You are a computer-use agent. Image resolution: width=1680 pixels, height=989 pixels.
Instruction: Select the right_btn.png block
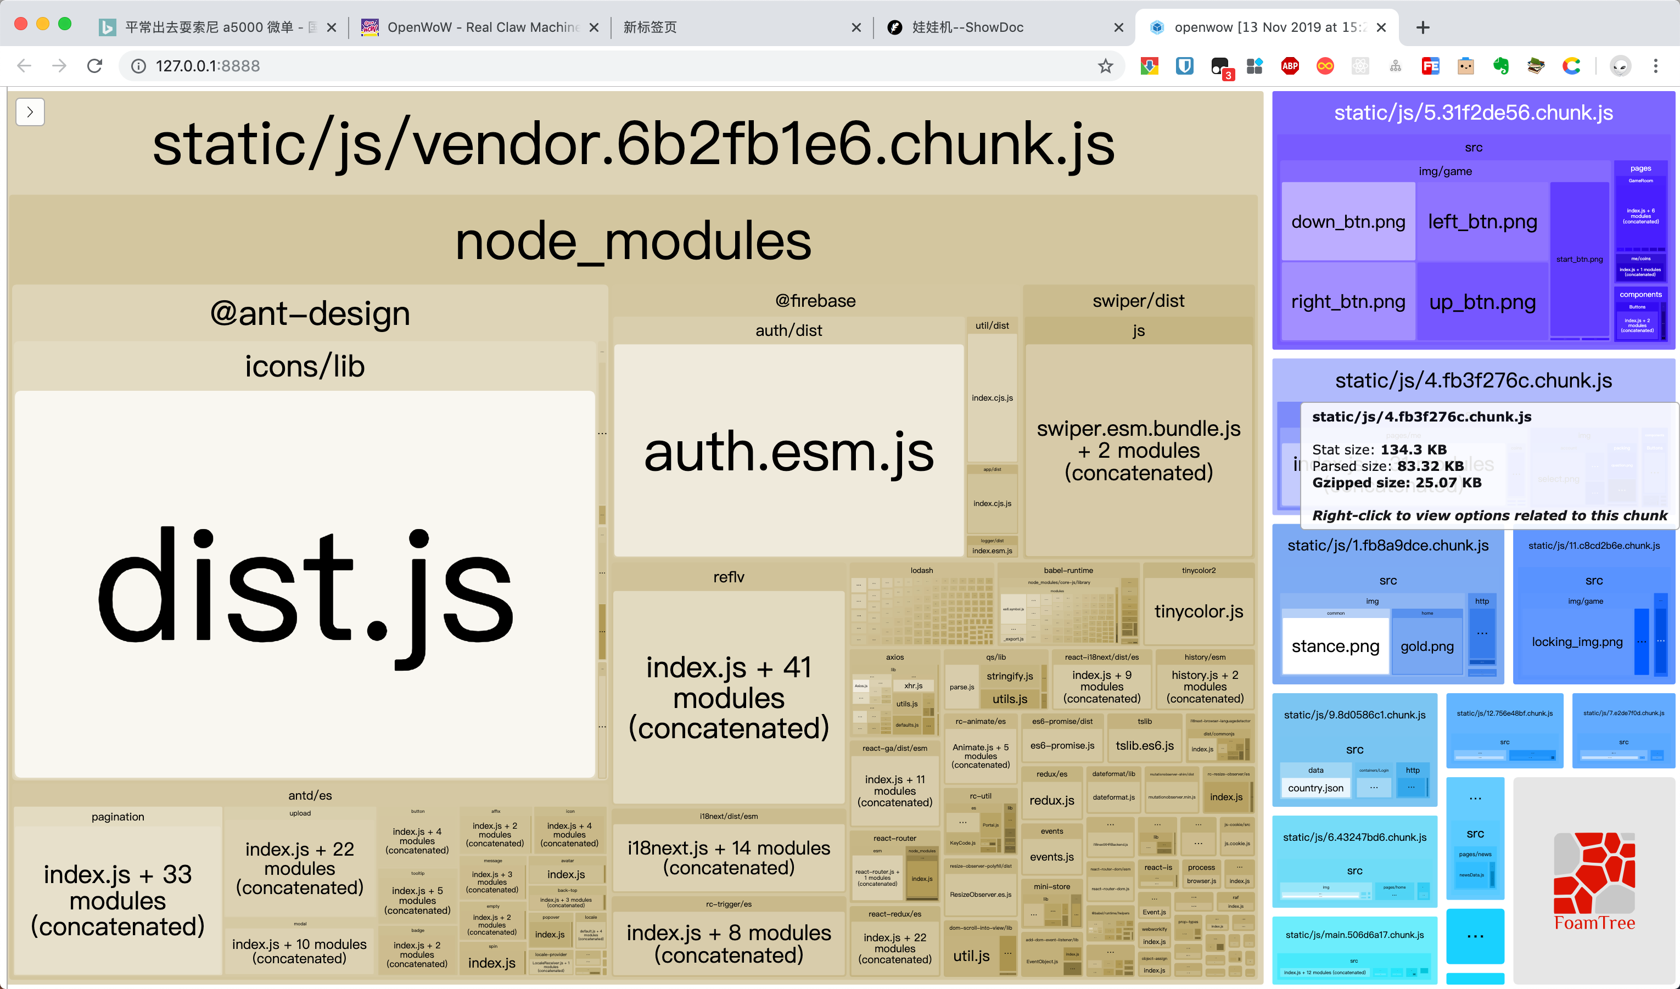pos(1348,301)
